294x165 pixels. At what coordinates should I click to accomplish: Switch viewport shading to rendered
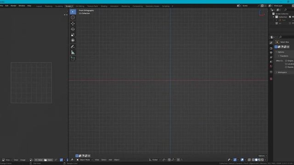262,160
